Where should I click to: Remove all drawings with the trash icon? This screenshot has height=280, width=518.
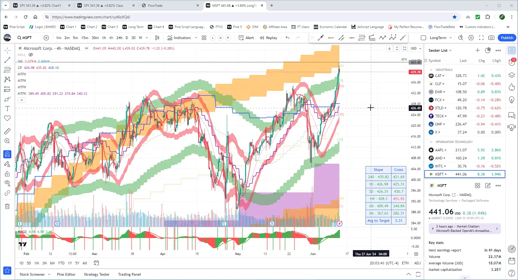point(7,206)
